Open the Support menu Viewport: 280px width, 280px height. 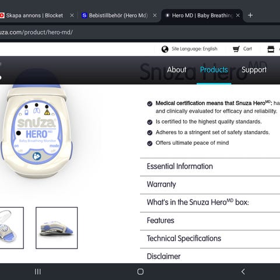click(x=254, y=69)
